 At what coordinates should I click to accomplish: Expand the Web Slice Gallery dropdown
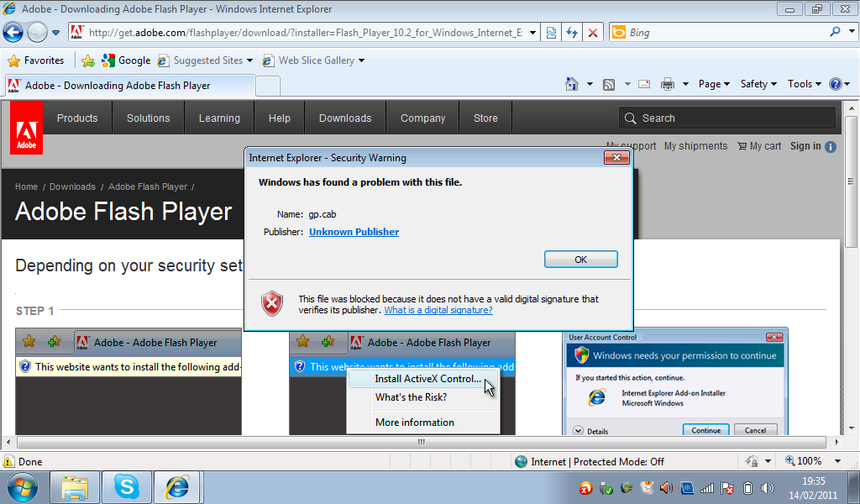tap(361, 60)
